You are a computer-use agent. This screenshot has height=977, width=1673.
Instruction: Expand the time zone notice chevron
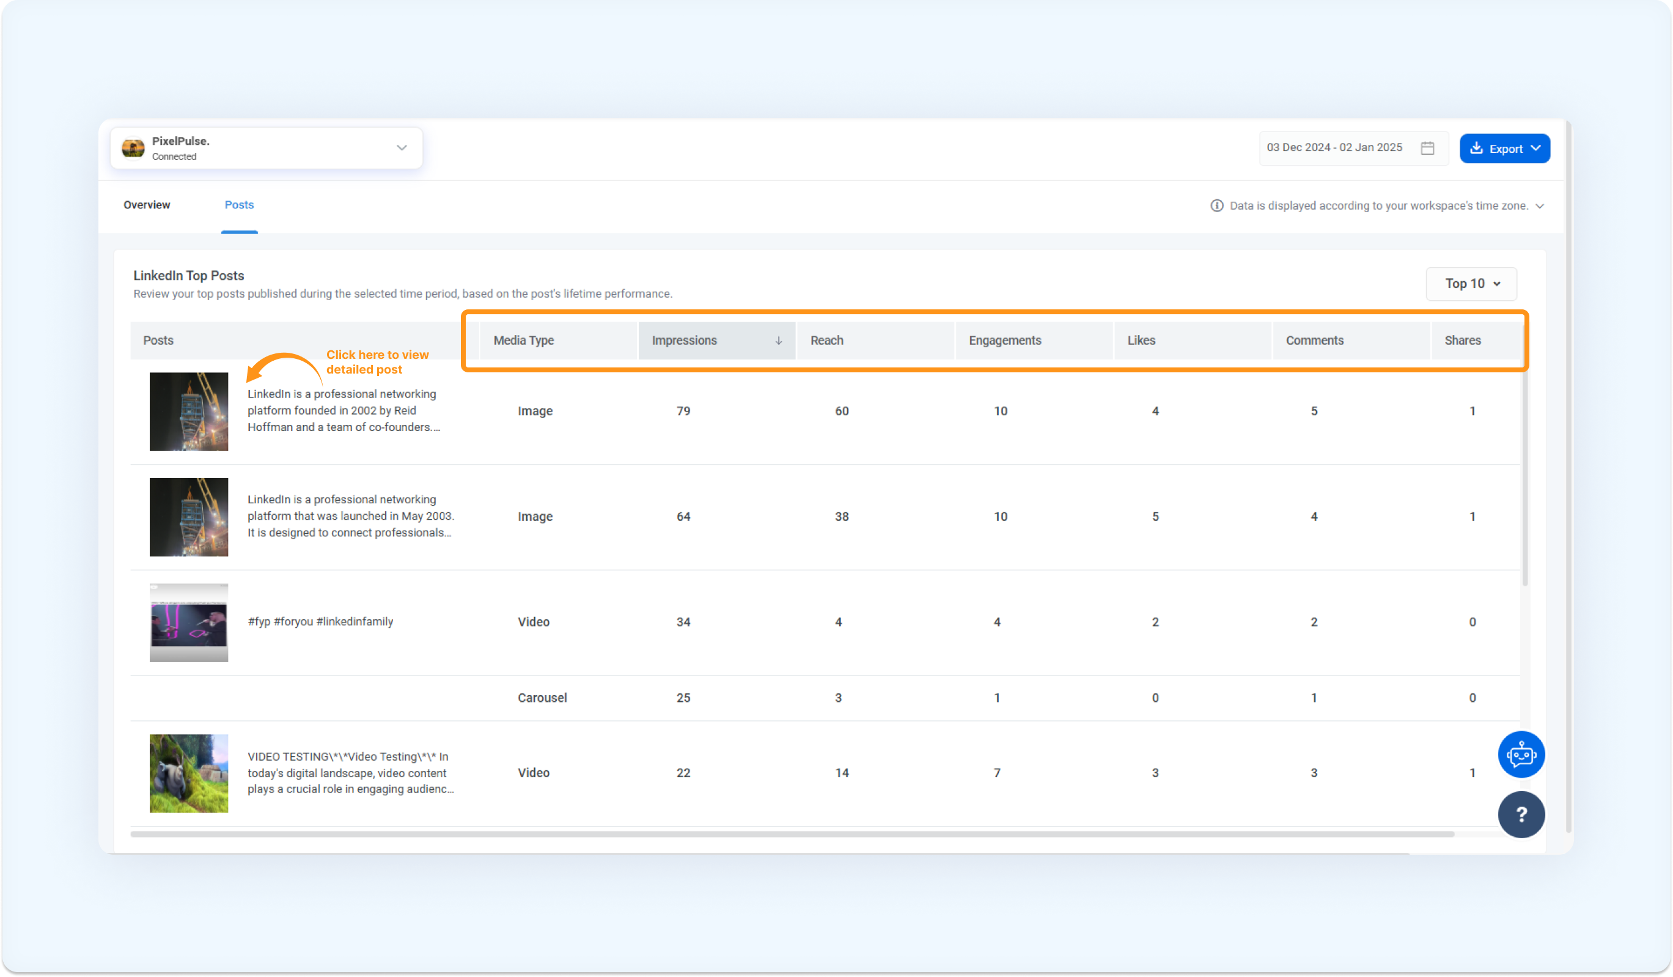1540,206
